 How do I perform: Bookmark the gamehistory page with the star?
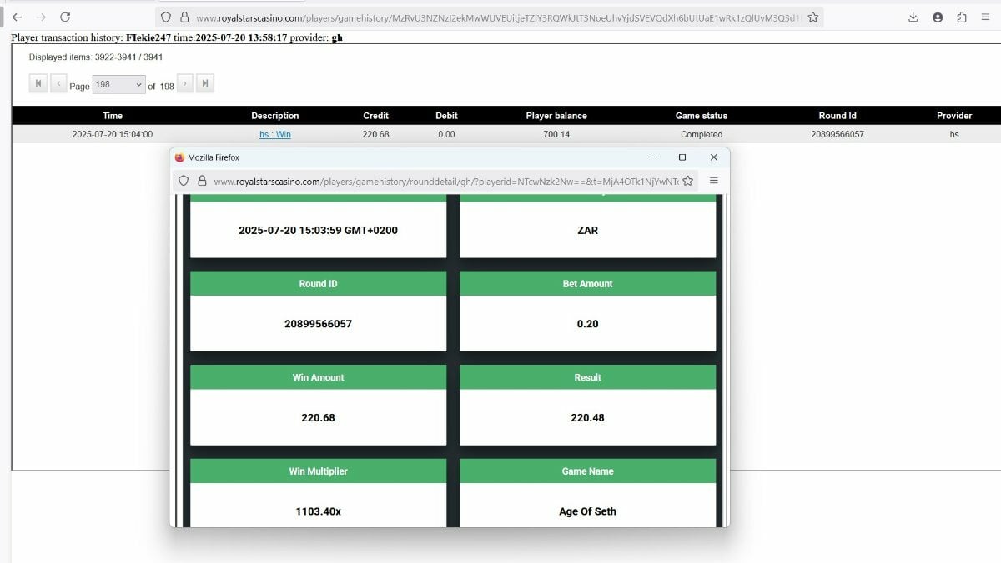point(813,17)
